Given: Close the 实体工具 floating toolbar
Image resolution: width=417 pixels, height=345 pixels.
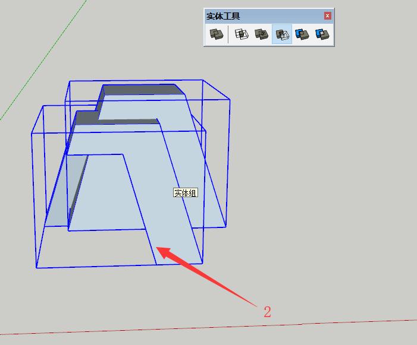Looking at the screenshot, I should [327, 16].
